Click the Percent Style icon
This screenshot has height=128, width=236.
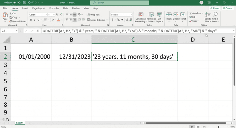tap(118, 20)
